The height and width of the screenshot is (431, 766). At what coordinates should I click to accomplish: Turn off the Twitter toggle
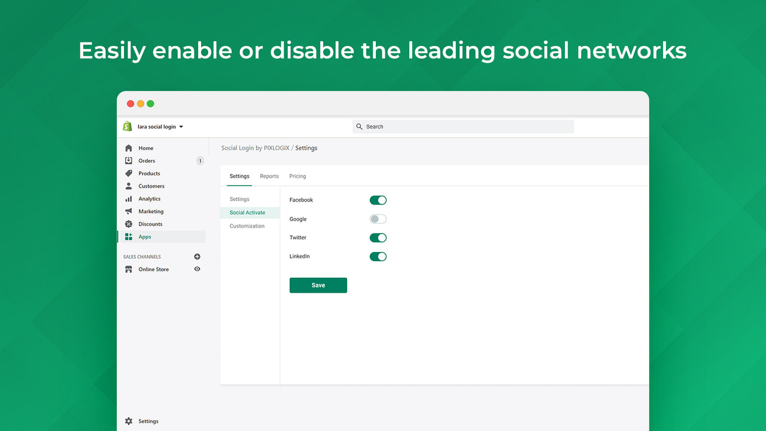coord(378,237)
